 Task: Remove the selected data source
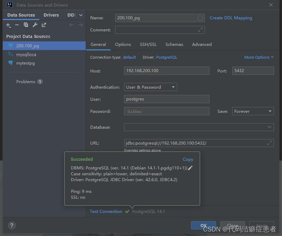pos(17,25)
